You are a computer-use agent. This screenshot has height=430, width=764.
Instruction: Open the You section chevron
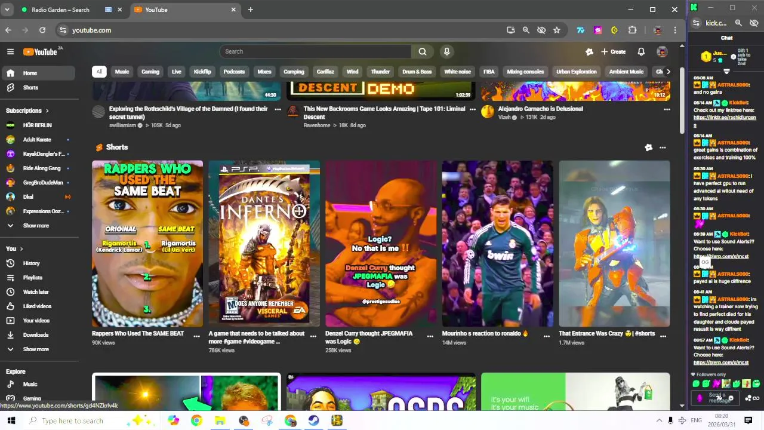pyautogui.click(x=21, y=248)
